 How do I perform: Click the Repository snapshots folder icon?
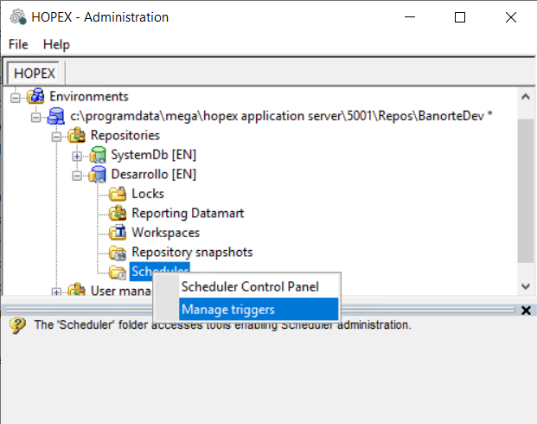click(x=118, y=253)
